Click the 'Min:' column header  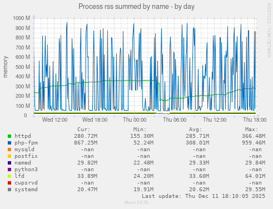point(140,130)
